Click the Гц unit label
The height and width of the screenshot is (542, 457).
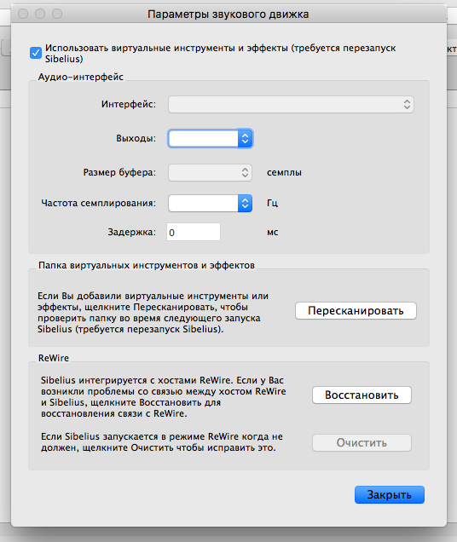(x=272, y=203)
